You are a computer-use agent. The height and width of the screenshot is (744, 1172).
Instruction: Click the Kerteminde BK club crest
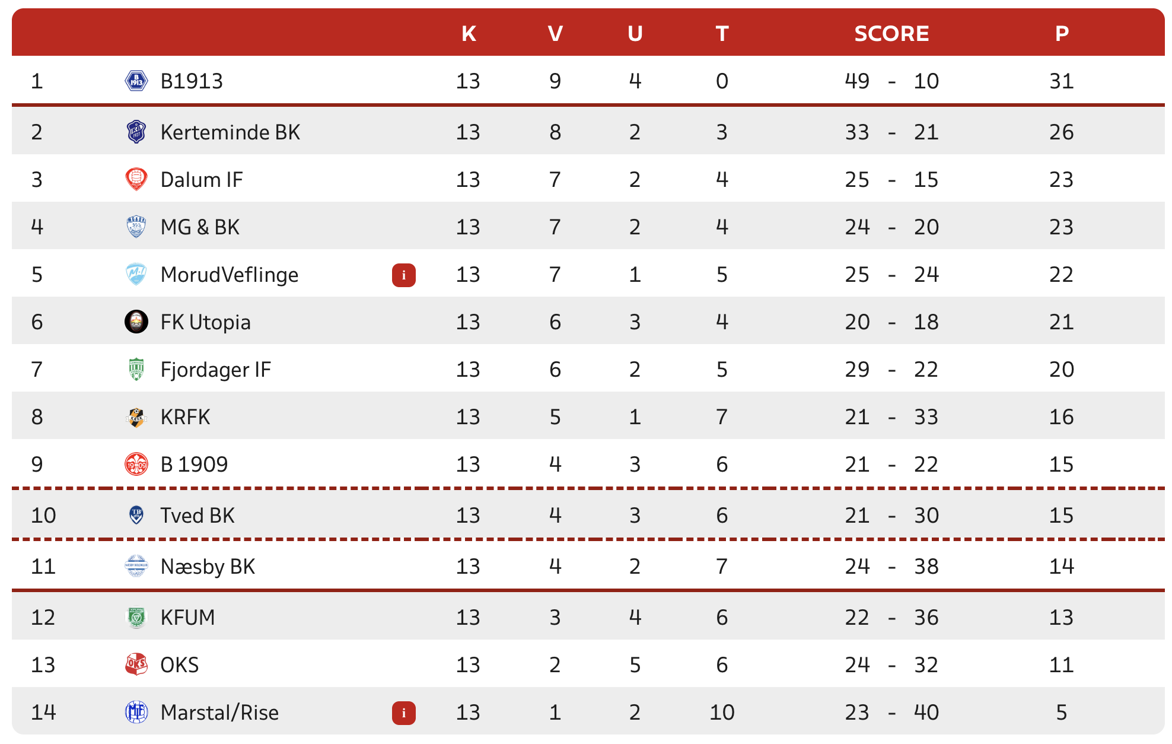[x=136, y=132]
